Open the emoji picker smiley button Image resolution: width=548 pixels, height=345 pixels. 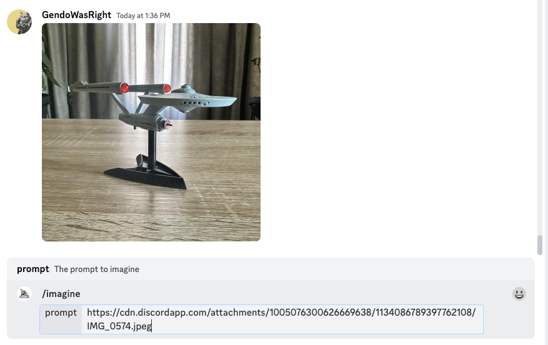click(519, 294)
